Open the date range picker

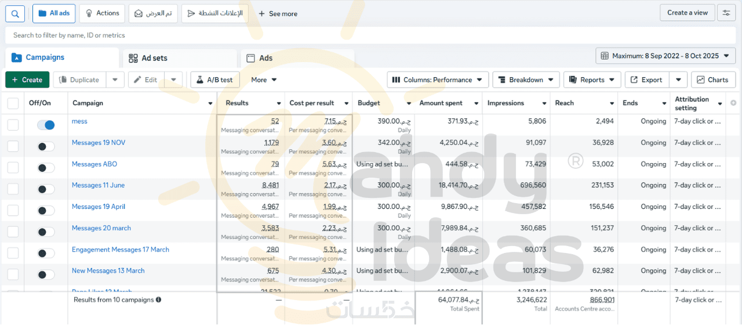coord(665,56)
